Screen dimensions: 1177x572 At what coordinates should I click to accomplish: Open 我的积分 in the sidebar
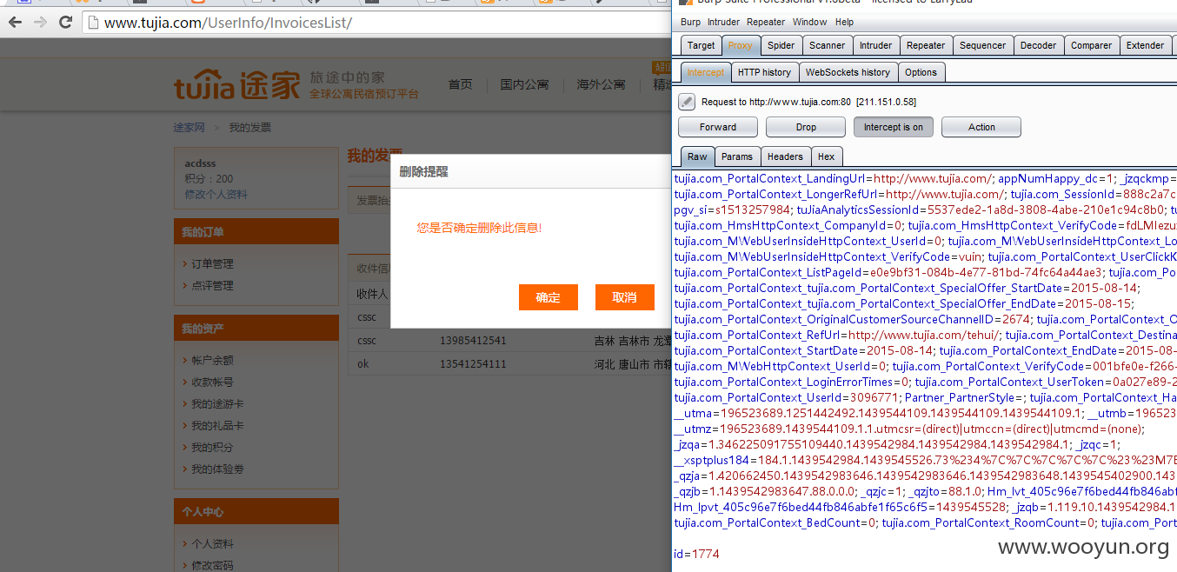pos(212,448)
